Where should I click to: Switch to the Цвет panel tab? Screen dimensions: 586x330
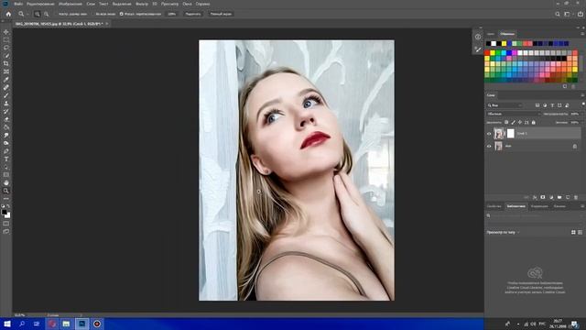(491, 34)
